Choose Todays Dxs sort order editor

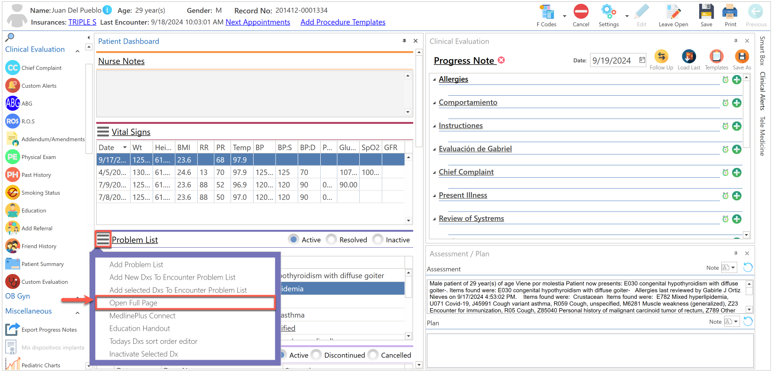153,341
